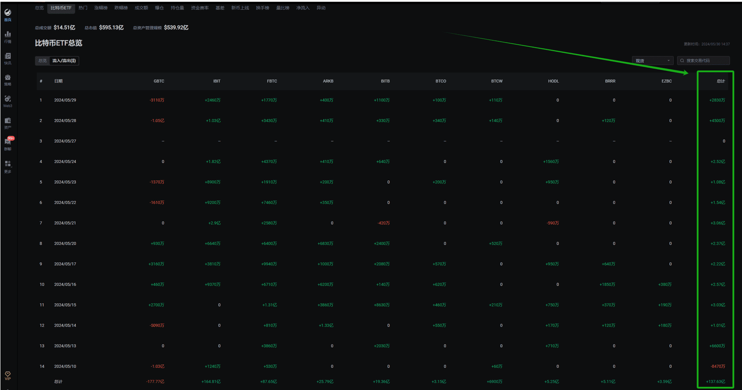Click GBTC value -3110万 on 05/29

pyautogui.click(x=157, y=100)
